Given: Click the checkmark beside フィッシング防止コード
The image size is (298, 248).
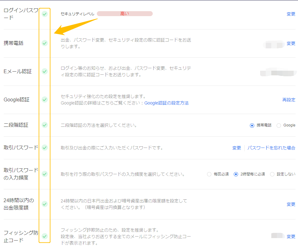Looking at the screenshot, I should (45, 236).
